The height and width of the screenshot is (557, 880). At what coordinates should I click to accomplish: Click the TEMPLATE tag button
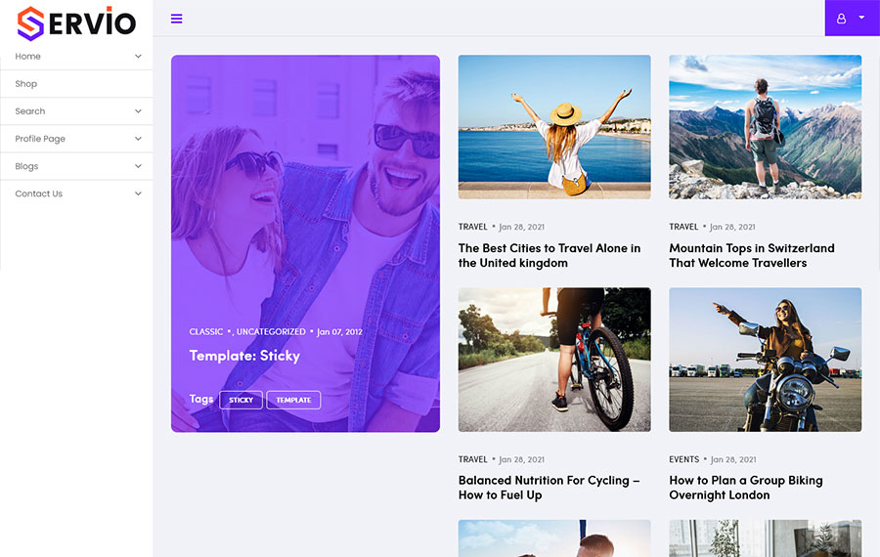[293, 400]
